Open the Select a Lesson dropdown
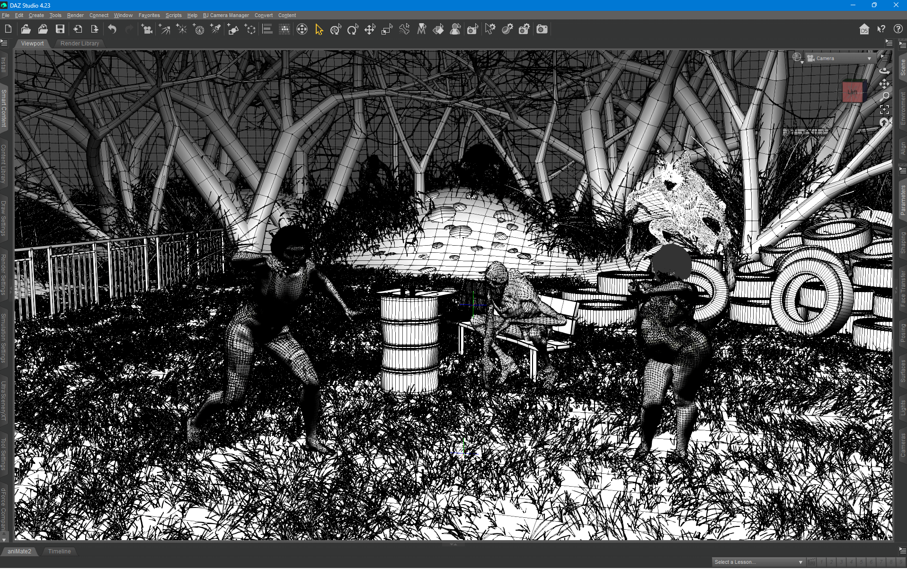This screenshot has width=907, height=569. tap(758, 562)
